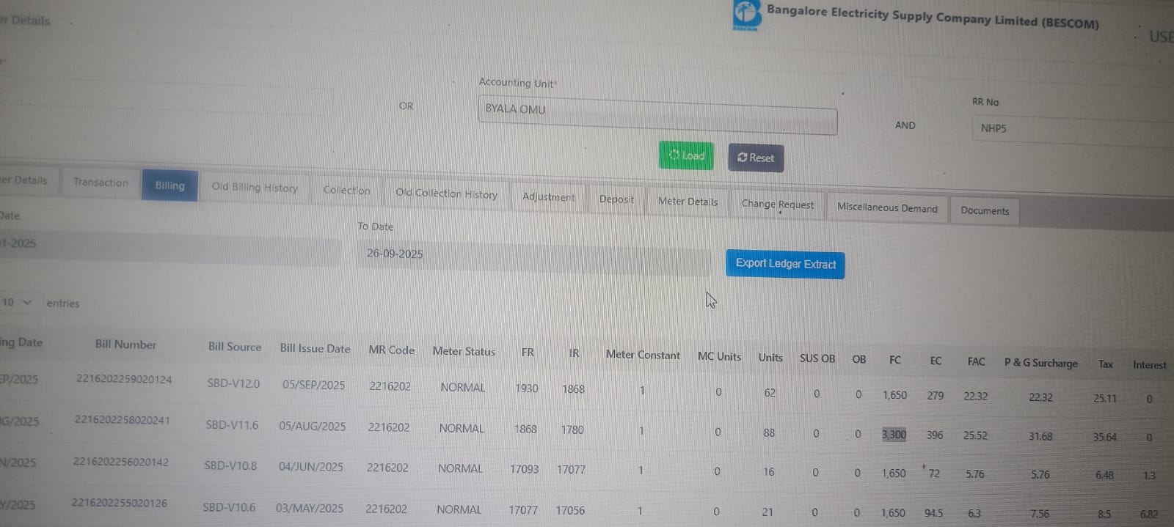The image size is (1174, 527).
Task: Click bill source SBD-V10.8
Action: [x=230, y=465]
